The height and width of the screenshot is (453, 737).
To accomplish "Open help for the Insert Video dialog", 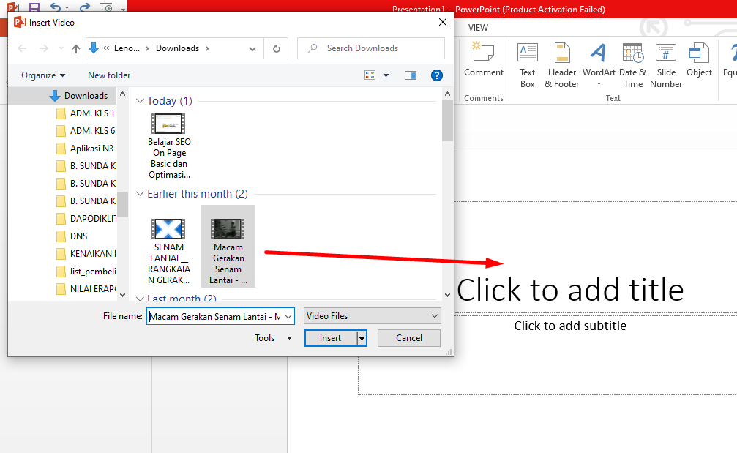I will point(437,75).
